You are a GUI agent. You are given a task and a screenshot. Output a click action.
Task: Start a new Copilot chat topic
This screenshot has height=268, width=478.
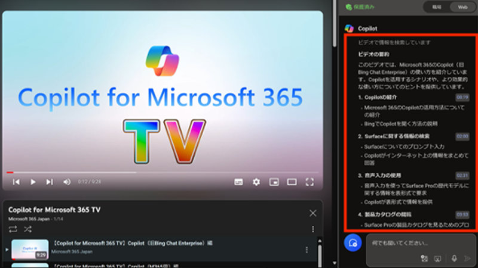[x=353, y=243]
